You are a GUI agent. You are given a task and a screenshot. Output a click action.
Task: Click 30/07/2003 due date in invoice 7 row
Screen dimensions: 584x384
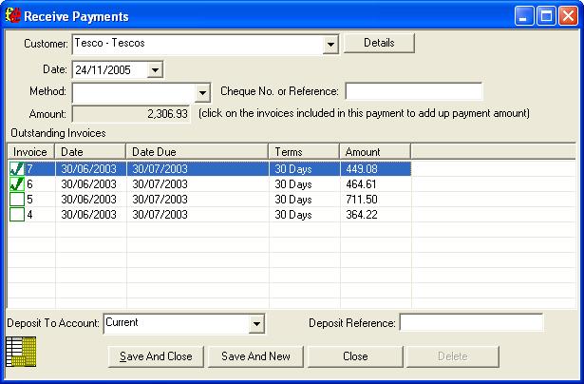160,169
